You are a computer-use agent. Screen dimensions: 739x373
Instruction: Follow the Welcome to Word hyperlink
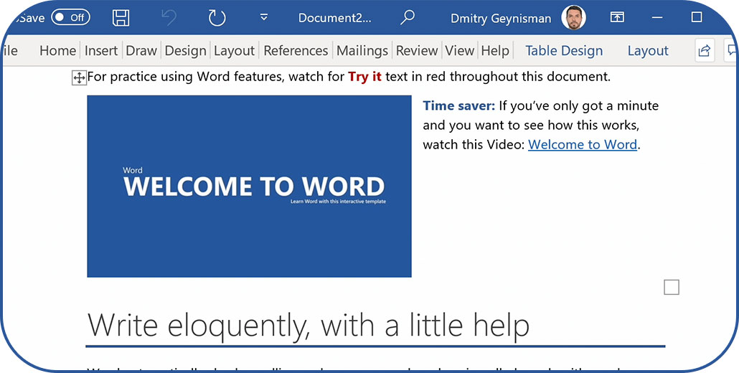[583, 144]
